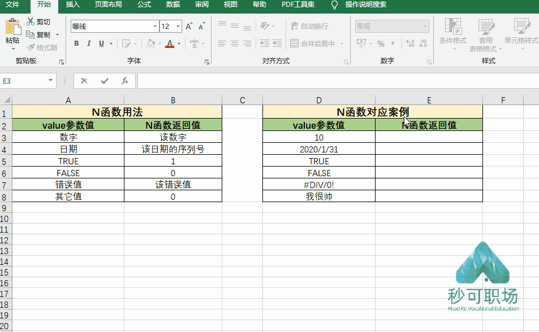Open Copy dropdown arrow
539x332 pixels.
pyautogui.click(x=57, y=34)
